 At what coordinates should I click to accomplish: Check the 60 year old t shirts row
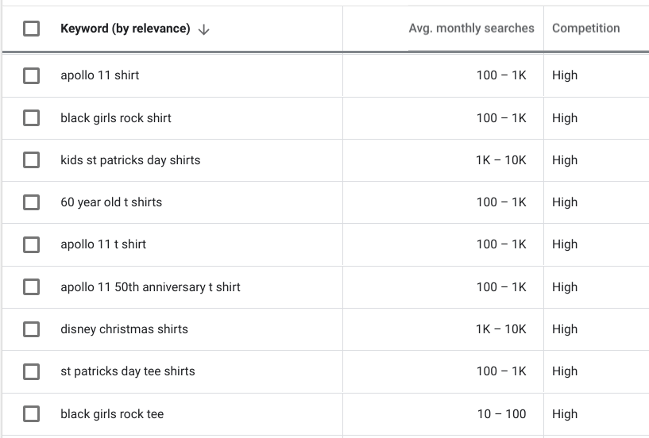click(32, 202)
